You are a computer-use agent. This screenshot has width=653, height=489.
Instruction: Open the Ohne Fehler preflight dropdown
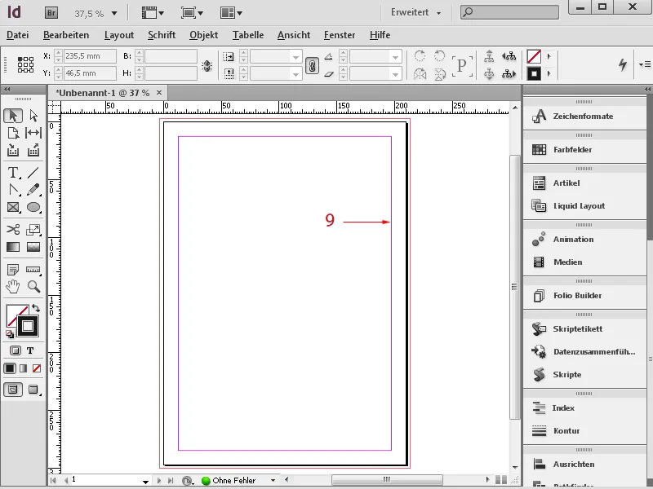[273, 480]
